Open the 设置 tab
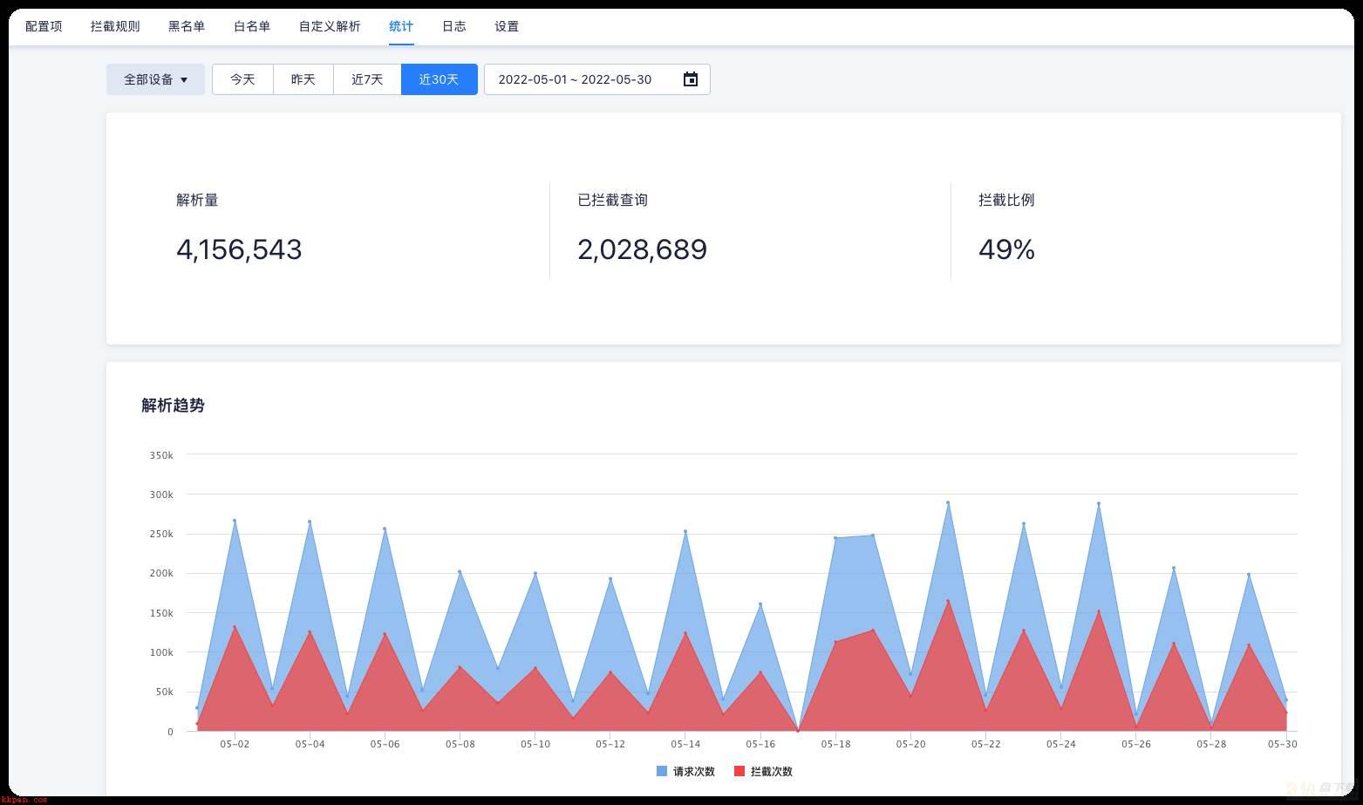 click(507, 26)
